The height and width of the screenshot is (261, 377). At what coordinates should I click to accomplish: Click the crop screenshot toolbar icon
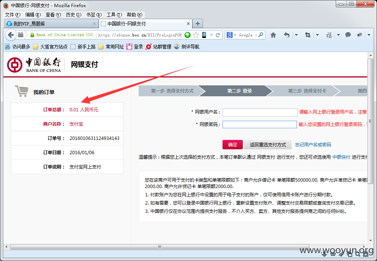click(307, 35)
